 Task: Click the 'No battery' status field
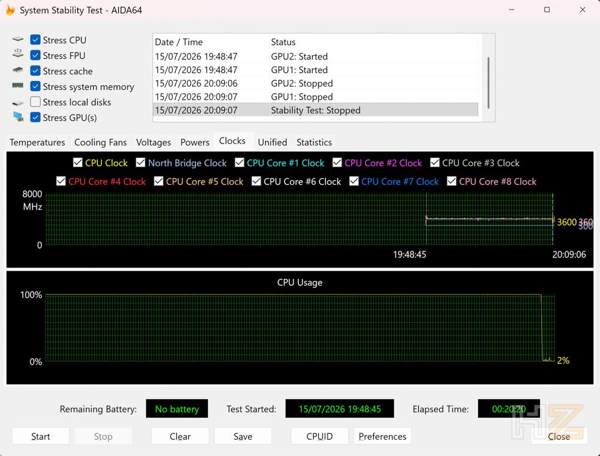tap(177, 409)
